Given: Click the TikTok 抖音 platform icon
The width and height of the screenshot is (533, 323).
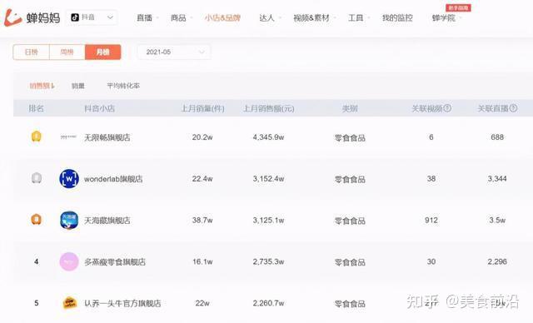Looking at the screenshot, I should coord(75,17).
